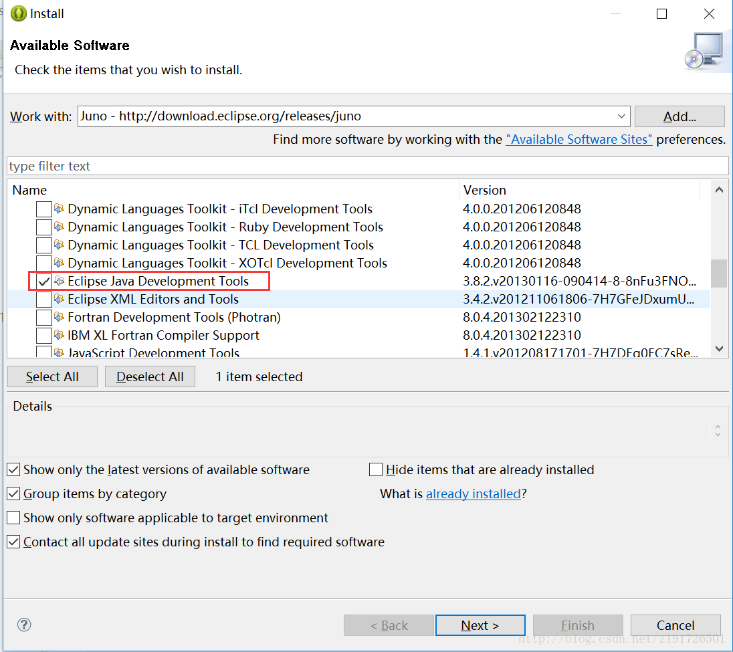Uncheck Eclipse Java Development Tools
Viewport: 733px width, 652px height.
[44, 282]
